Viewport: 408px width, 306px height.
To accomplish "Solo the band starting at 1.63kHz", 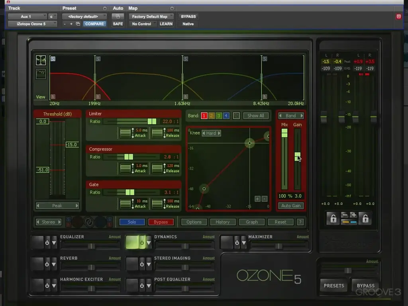I will (186, 59).
